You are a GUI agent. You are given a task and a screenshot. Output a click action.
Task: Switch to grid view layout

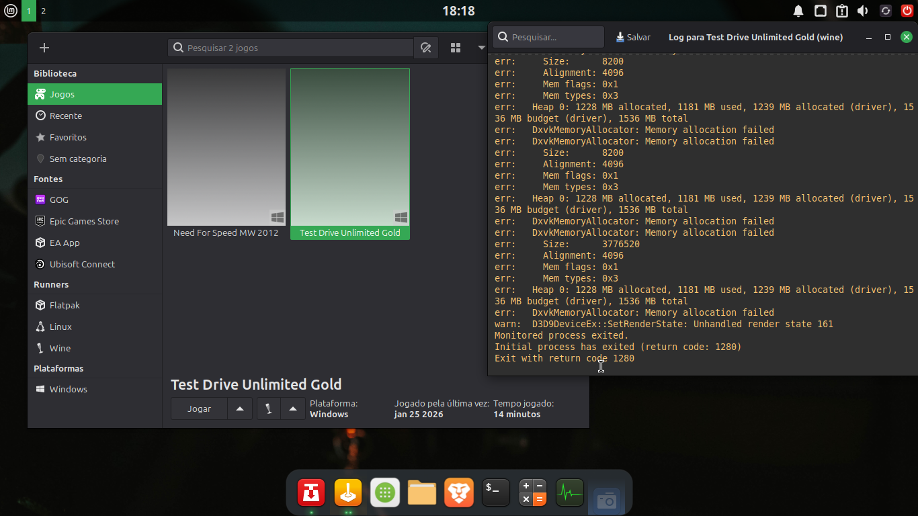[456, 48]
